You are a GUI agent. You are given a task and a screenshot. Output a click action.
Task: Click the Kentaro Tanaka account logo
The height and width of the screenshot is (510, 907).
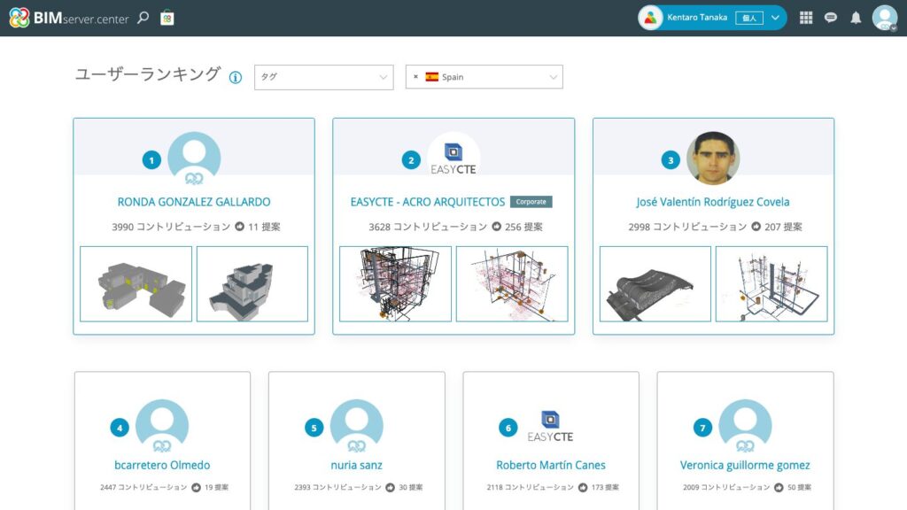tap(650, 18)
